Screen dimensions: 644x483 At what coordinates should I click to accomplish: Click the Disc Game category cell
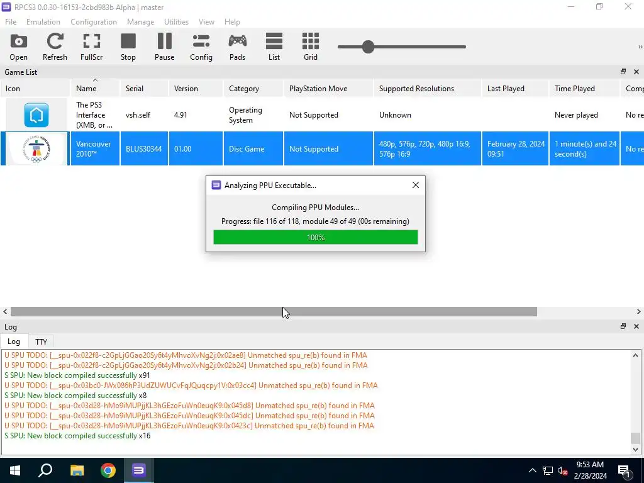tap(253, 148)
